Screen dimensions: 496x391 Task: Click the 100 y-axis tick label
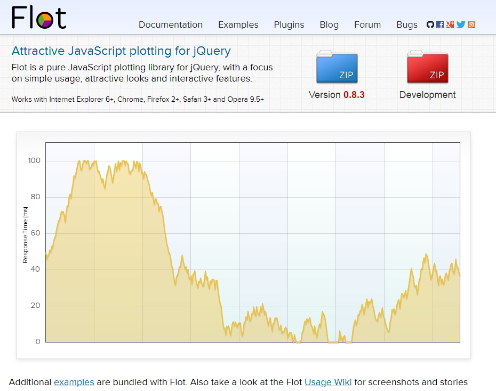[x=34, y=160]
